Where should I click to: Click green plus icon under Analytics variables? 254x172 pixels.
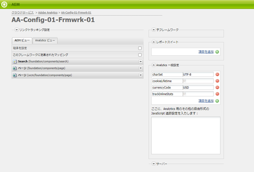pyautogui.click(x=217, y=101)
